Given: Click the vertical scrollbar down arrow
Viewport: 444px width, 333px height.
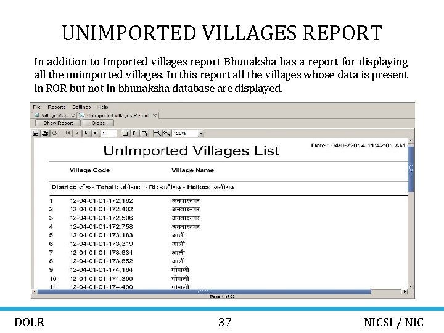Looking at the screenshot, I should tap(411, 286).
